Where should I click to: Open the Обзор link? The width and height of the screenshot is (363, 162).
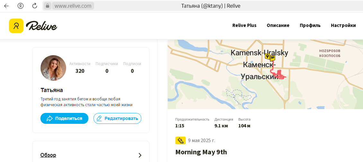[x=48, y=155]
